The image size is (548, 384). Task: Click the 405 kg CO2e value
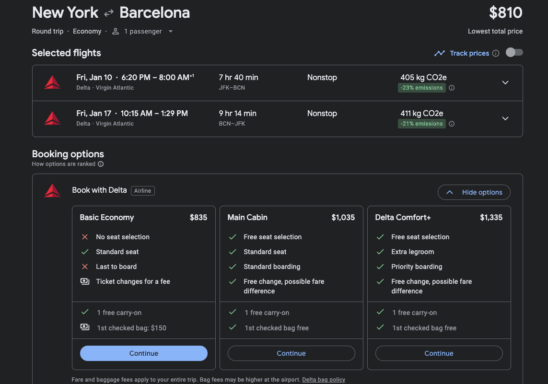point(423,78)
